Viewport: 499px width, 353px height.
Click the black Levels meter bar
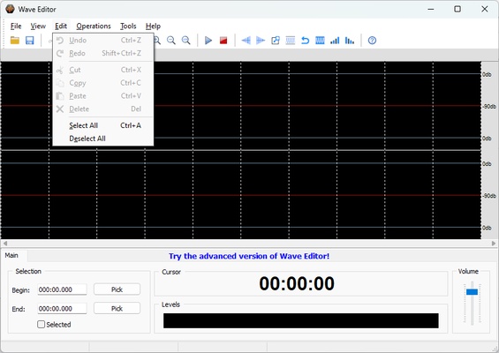point(301,320)
